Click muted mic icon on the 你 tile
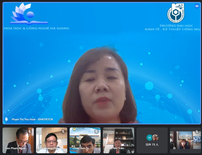Viewport: 202px width, 155px height. [197, 131]
